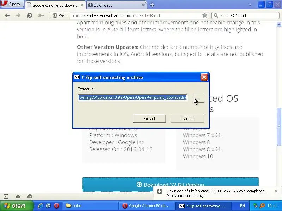Click the text Platform : Windows
282x211 pixels.
(x=113, y=135)
